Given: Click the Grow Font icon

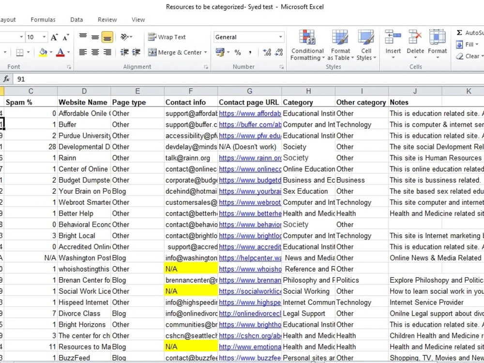Looking at the screenshot, I should (54, 37).
